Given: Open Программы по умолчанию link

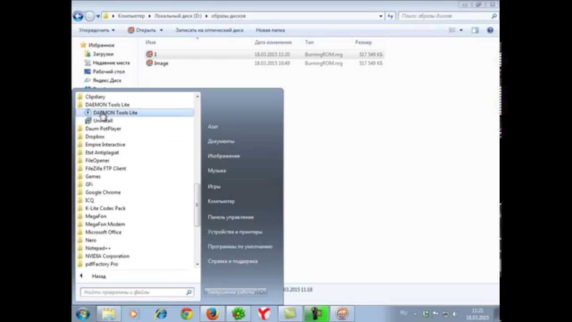Looking at the screenshot, I should pos(240,246).
